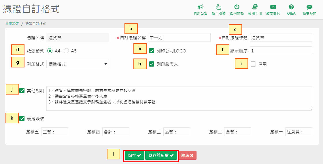Click the 共用設定 breadcrumb link
This screenshot has width=323, height=164.
click(12, 24)
